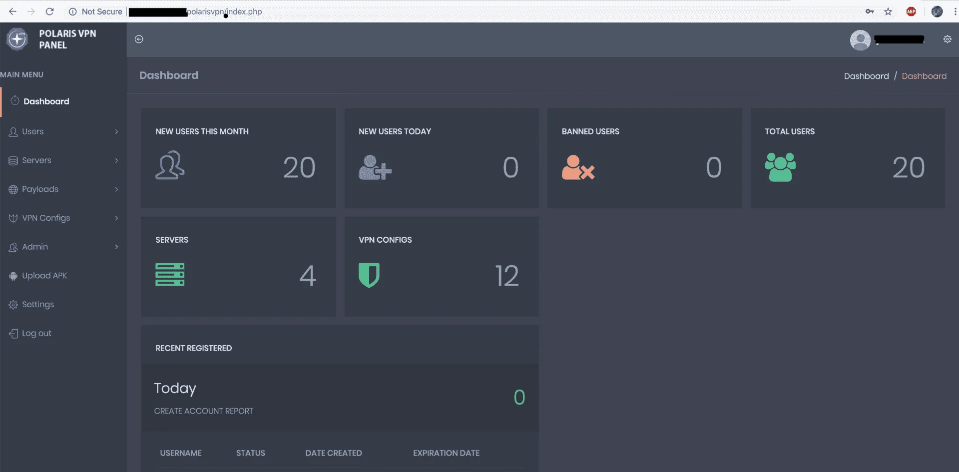Click the BANNED USERS label
The image size is (959, 472).
click(x=590, y=131)
